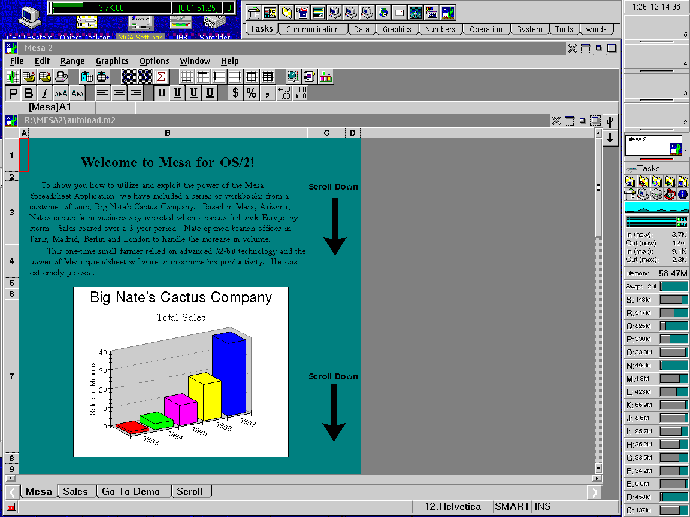Apply currency dollar format

pyautogui.click(x=235, y=93)
